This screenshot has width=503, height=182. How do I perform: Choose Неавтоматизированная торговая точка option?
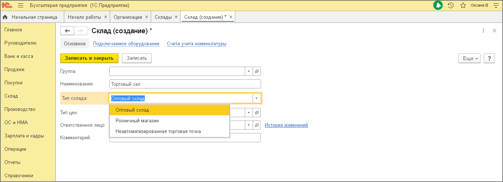158,131
